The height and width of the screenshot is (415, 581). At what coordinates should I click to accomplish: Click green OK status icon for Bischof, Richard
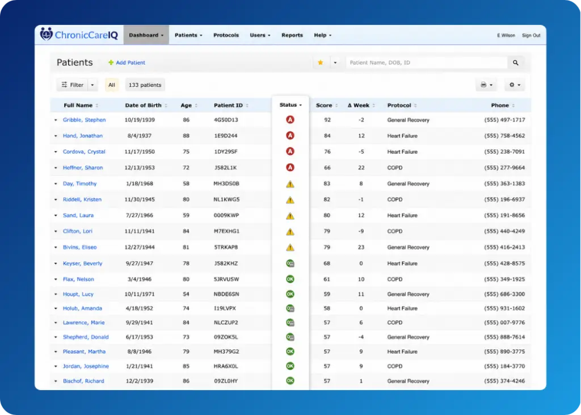tap(290, 381)
